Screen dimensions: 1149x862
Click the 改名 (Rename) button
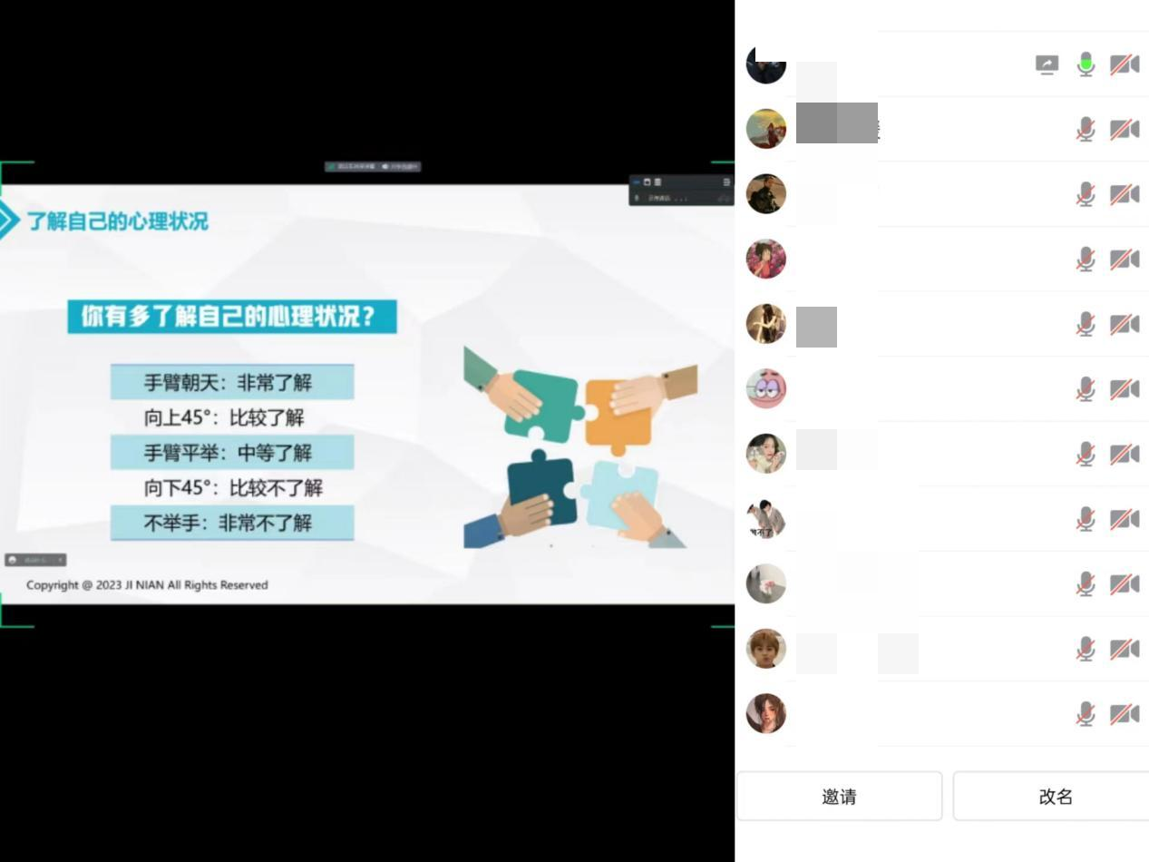coord(1055,797)
